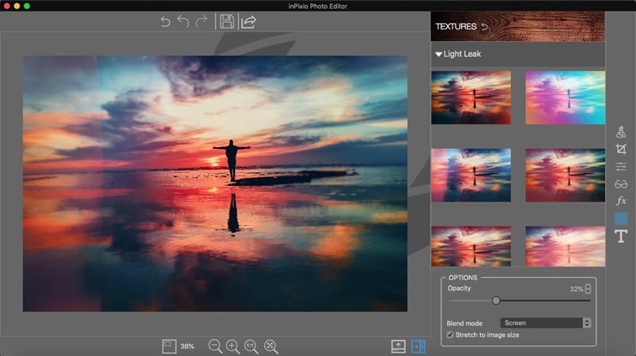Save the photo with the floppy disk icon
This screenshot has width=636, height=356.
coord(227,21)
